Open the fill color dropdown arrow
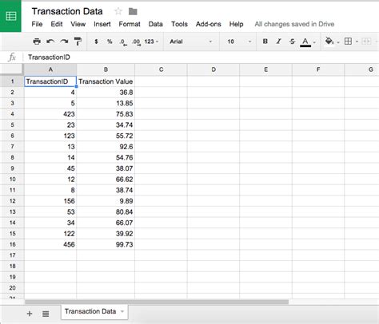 coord(338,42)
